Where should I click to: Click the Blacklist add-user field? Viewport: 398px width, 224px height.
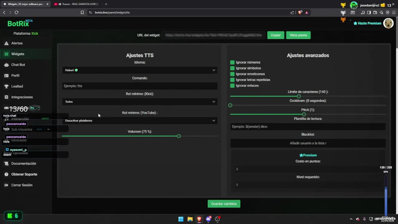pyautogui.click(x=308, y=143)
